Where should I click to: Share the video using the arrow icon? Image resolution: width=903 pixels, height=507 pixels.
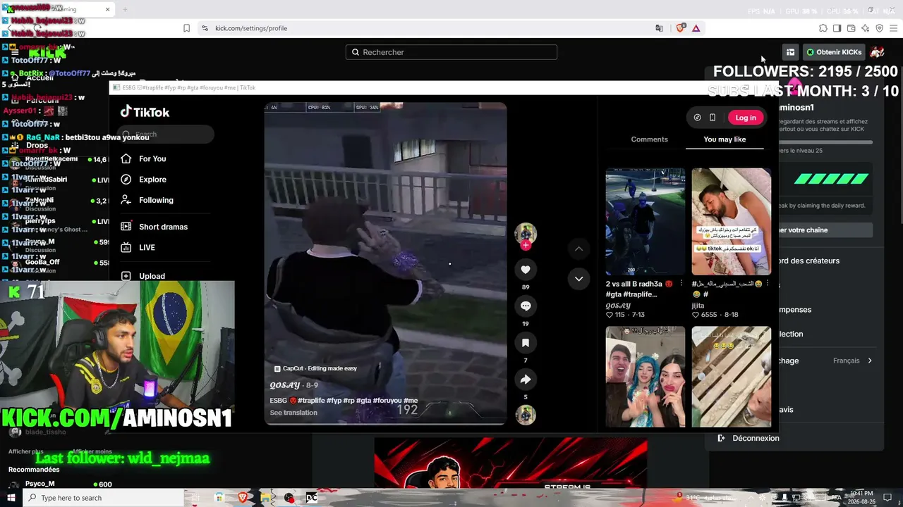526,380
